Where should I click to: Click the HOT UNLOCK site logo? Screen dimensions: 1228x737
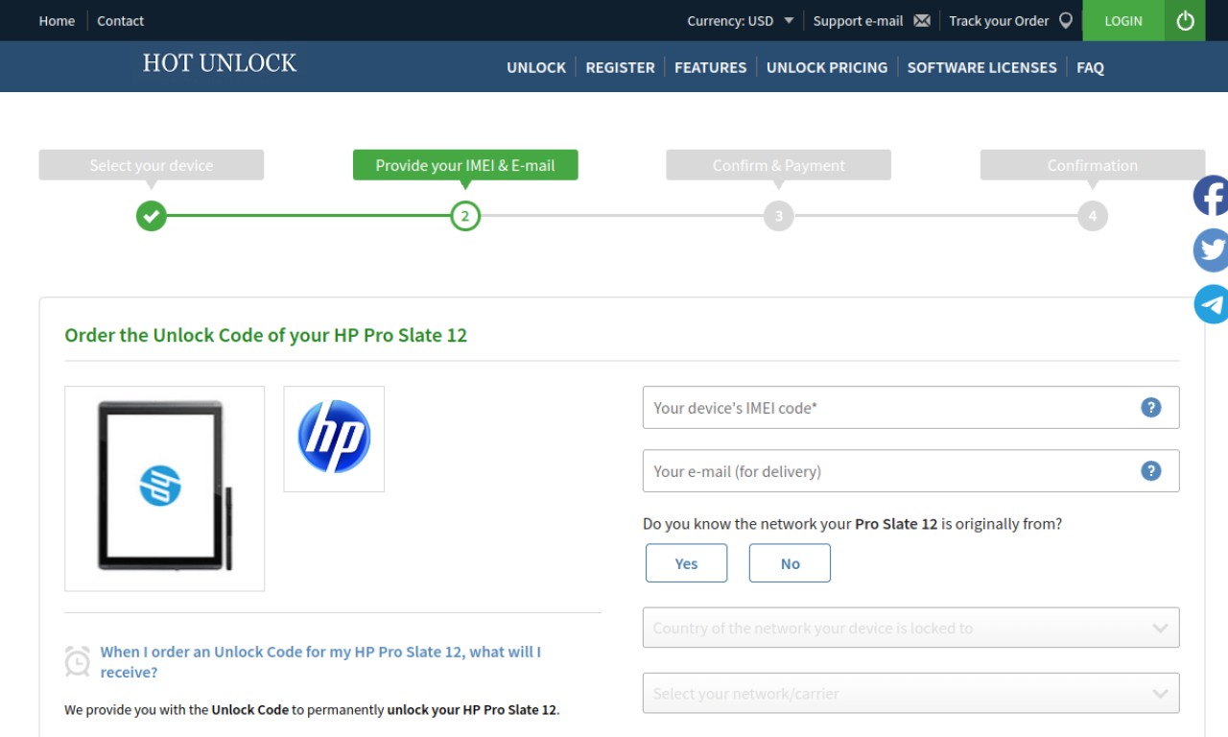220,63
